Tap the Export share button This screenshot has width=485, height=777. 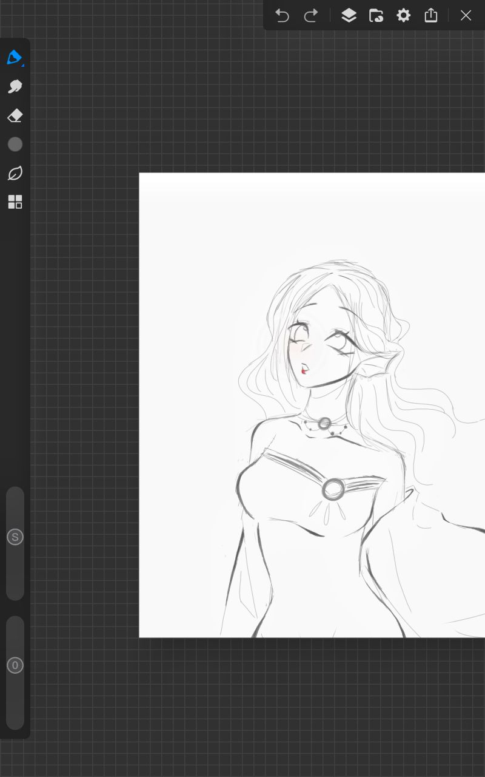431,16
